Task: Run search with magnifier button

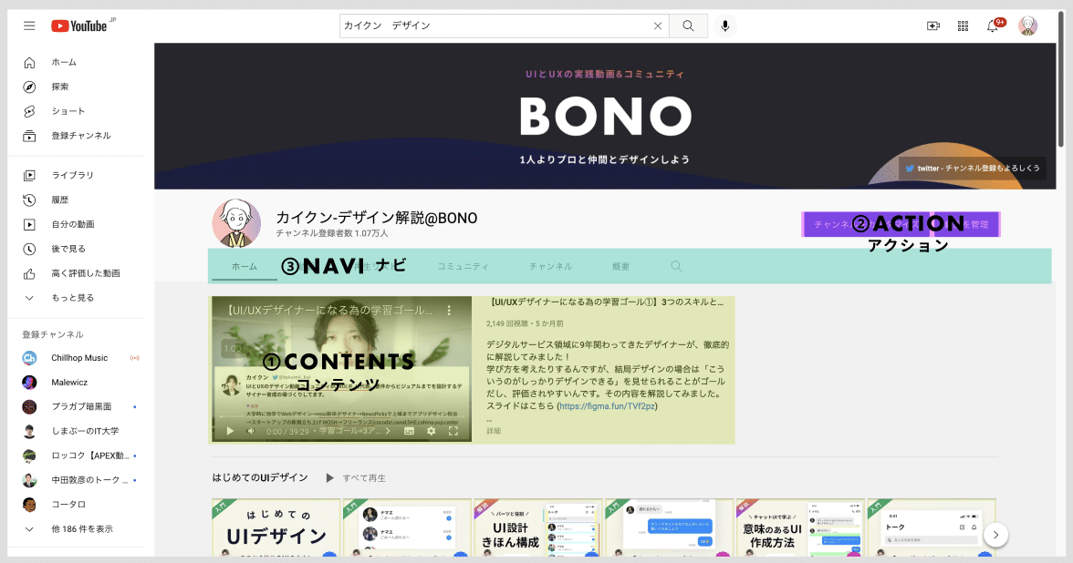Action: tap(688, 26)
